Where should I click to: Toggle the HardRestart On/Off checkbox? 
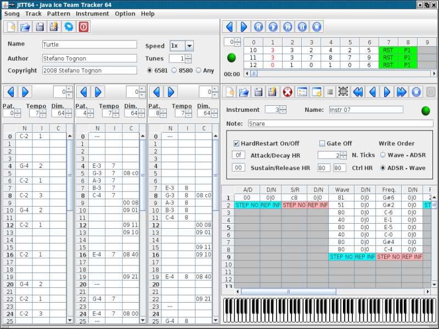[x=237, y=144]
